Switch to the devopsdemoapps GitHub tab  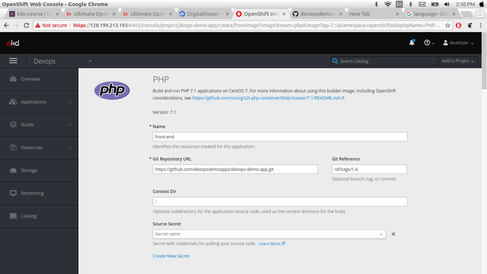coord(317,14)
